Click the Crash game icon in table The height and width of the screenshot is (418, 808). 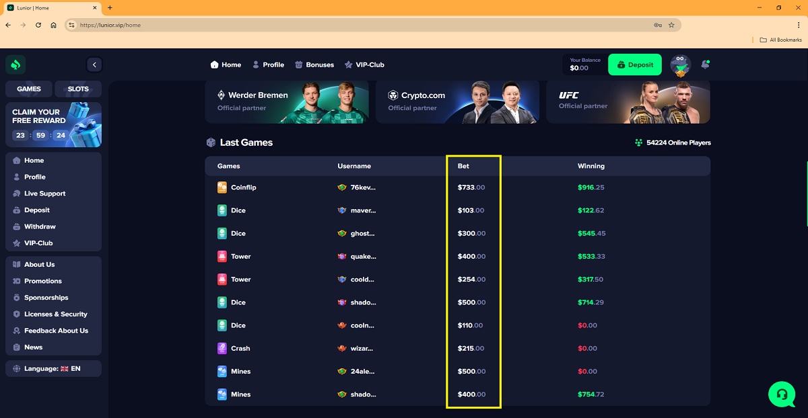(222, 348)
